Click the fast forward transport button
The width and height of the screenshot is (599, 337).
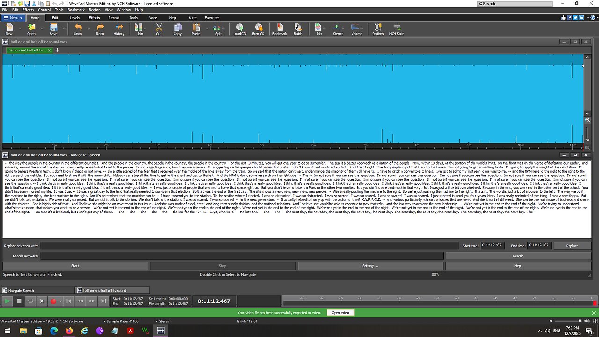click(x=92, y=301)
